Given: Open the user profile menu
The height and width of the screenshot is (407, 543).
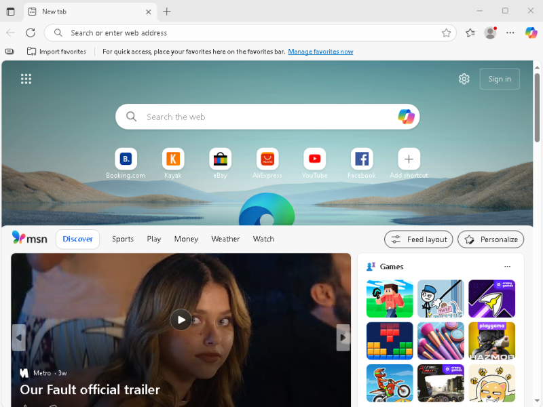Looking at the screenshot, I should pos(490,33).
